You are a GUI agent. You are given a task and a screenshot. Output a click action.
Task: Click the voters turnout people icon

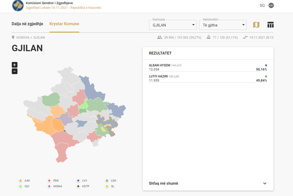coord(159,37)
